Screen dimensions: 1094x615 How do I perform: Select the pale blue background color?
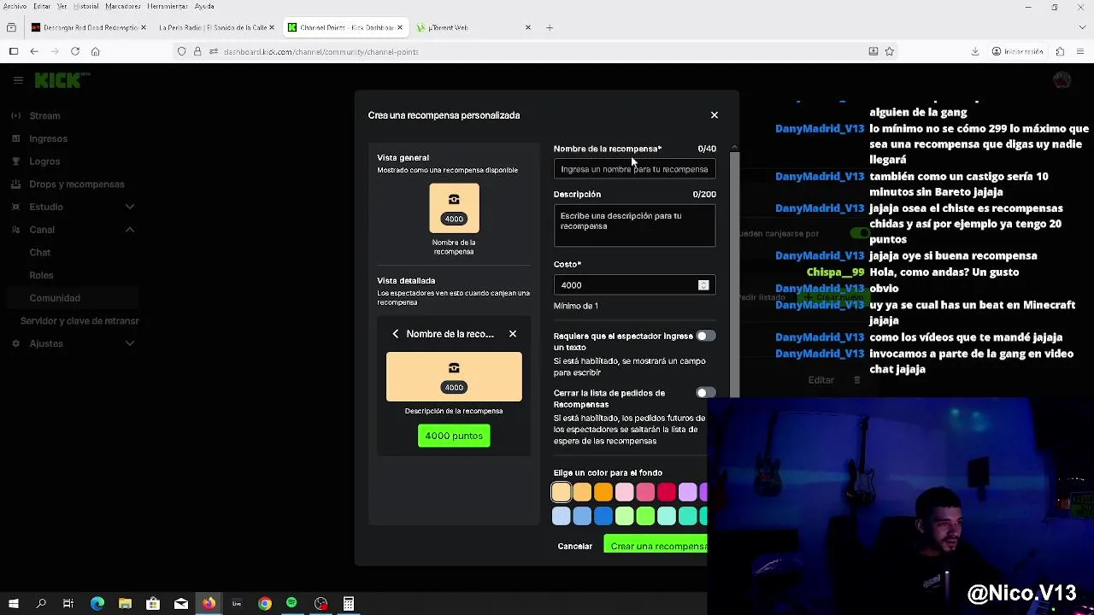561,516
